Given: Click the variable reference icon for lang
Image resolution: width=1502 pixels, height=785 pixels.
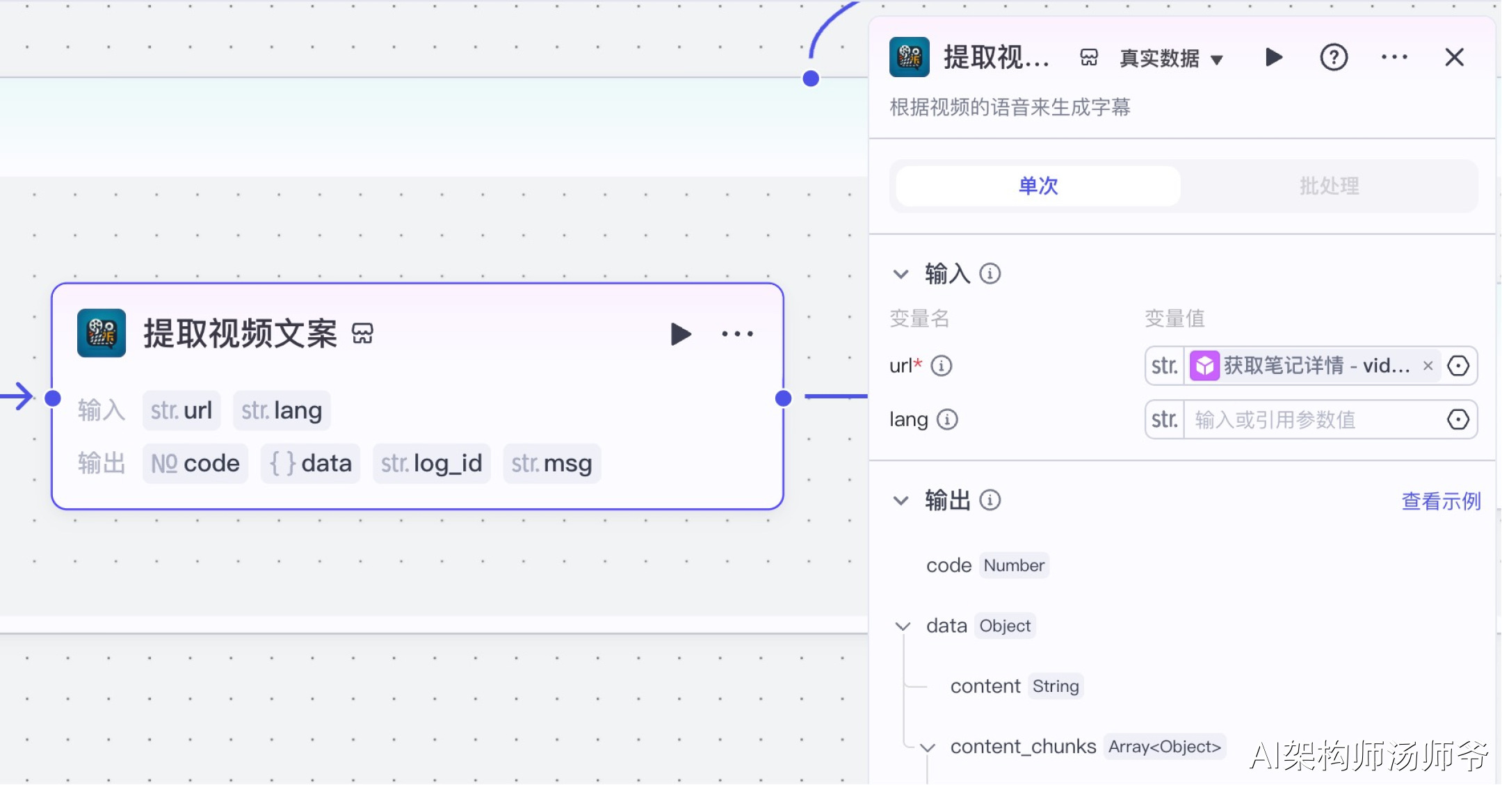Looking at the screenshot, I should coord(1457,420).
